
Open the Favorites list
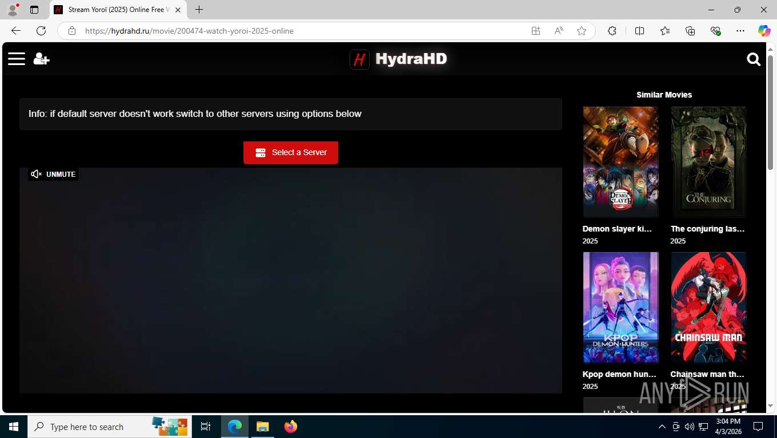coord(665,31)
